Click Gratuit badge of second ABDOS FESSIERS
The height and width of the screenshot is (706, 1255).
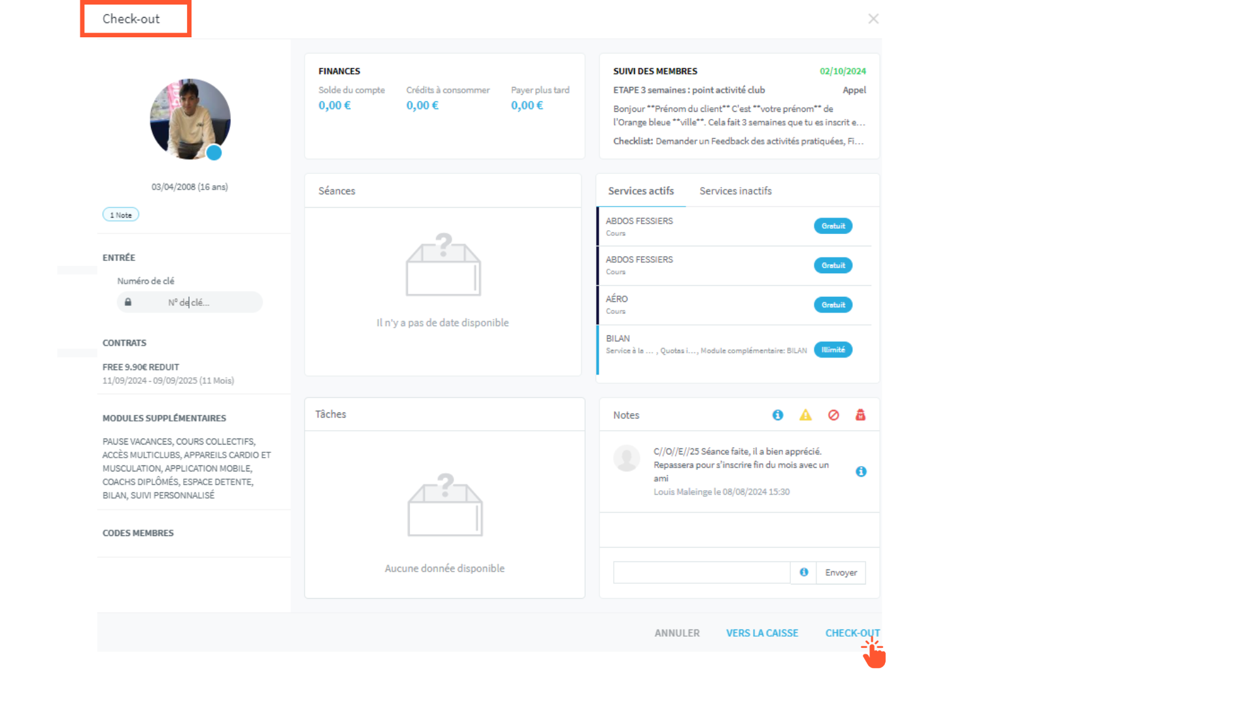point(833,265)
